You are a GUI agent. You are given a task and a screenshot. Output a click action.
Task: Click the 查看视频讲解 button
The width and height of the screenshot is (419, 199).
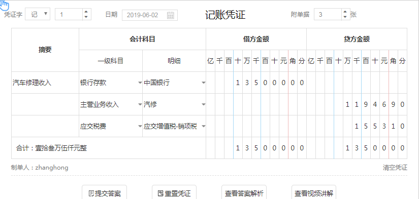pos(314,193)
